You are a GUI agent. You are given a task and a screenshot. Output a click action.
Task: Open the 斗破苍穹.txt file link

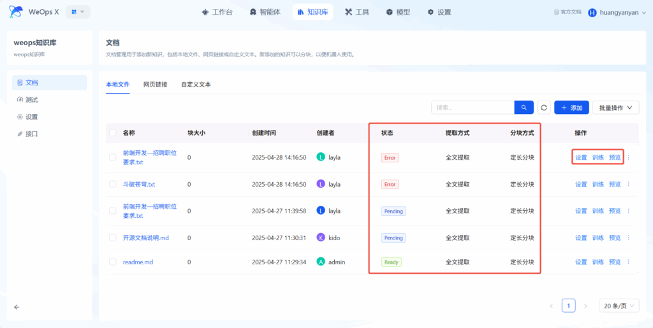point(139,184)
